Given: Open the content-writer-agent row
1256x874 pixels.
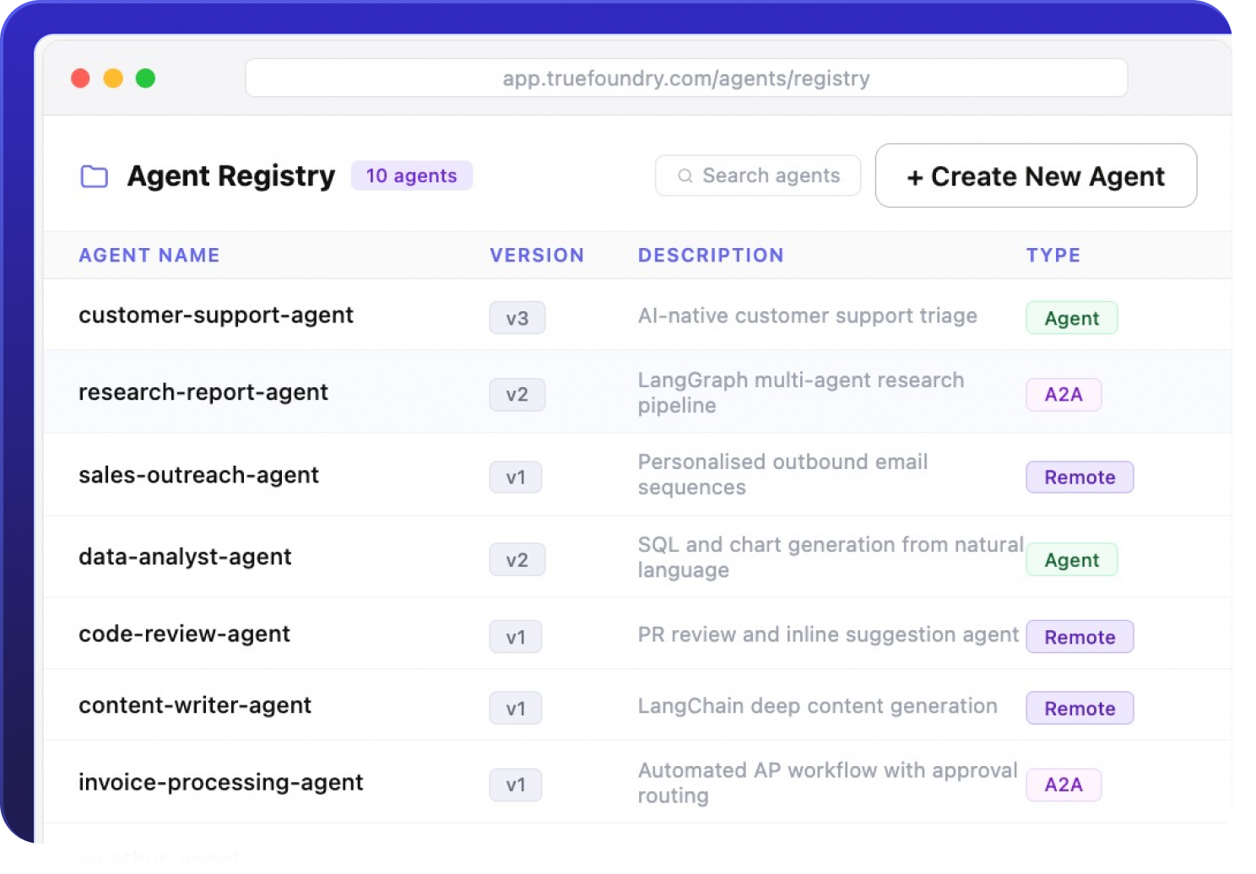Looking at the screenshot, I should 637,705.
